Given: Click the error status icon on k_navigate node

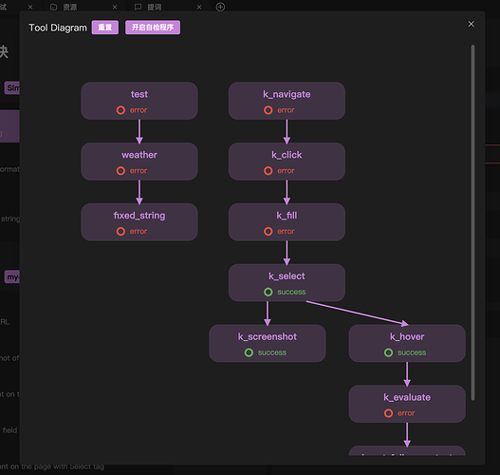Looking at the screenshot, I should pyautogui.click(x=269, y=110).
